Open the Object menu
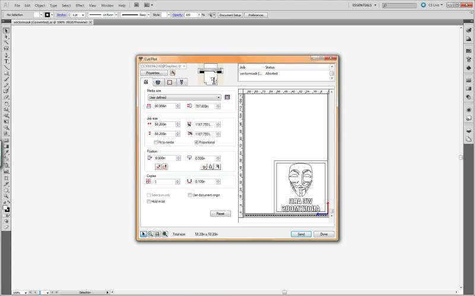 tap(40, 5)
